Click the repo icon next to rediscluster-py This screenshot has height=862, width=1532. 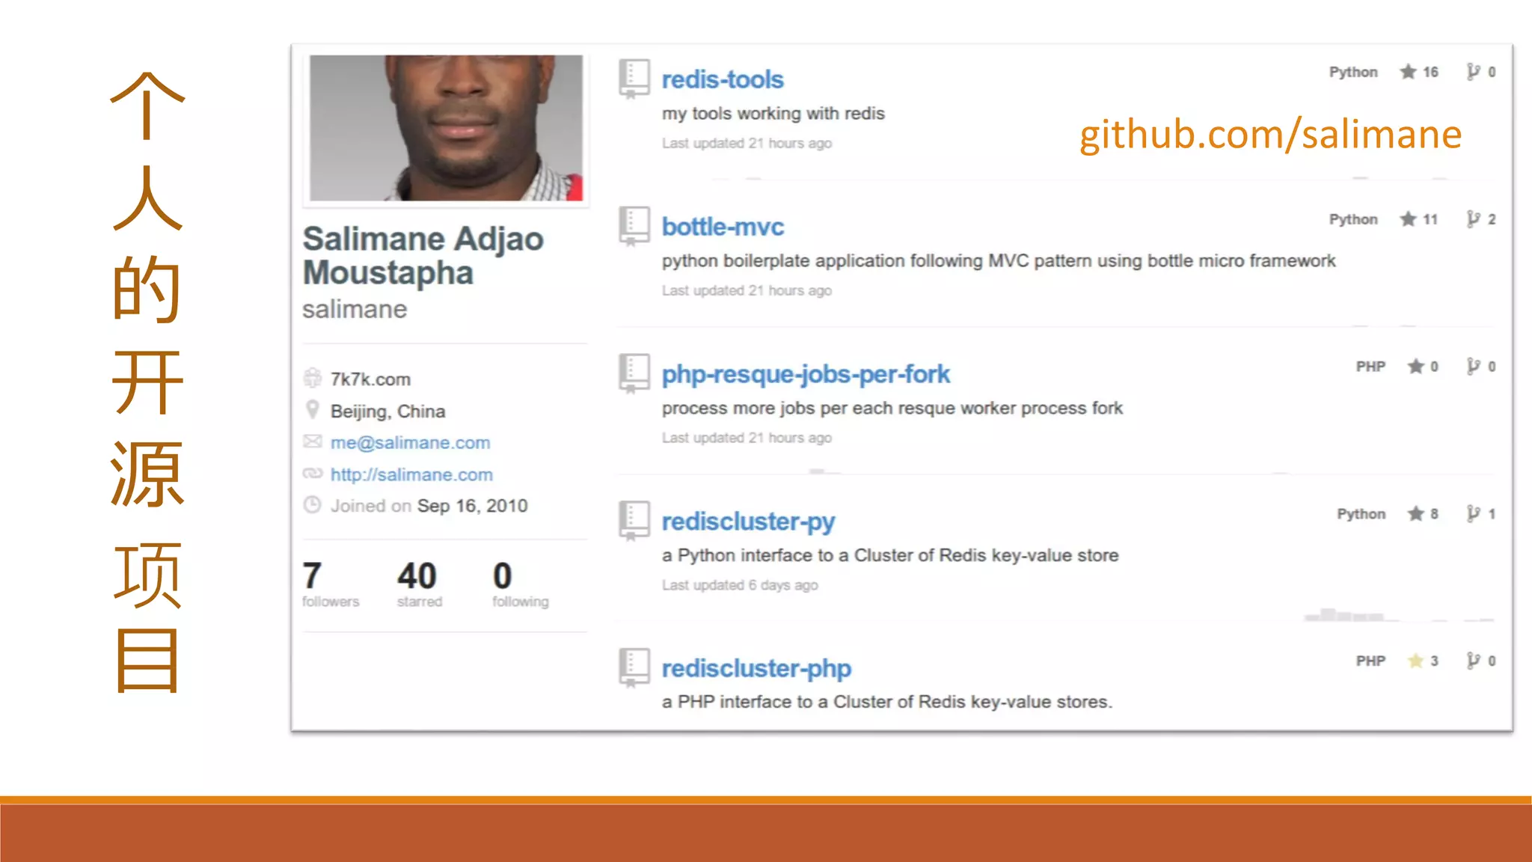(x=634, y=520)
